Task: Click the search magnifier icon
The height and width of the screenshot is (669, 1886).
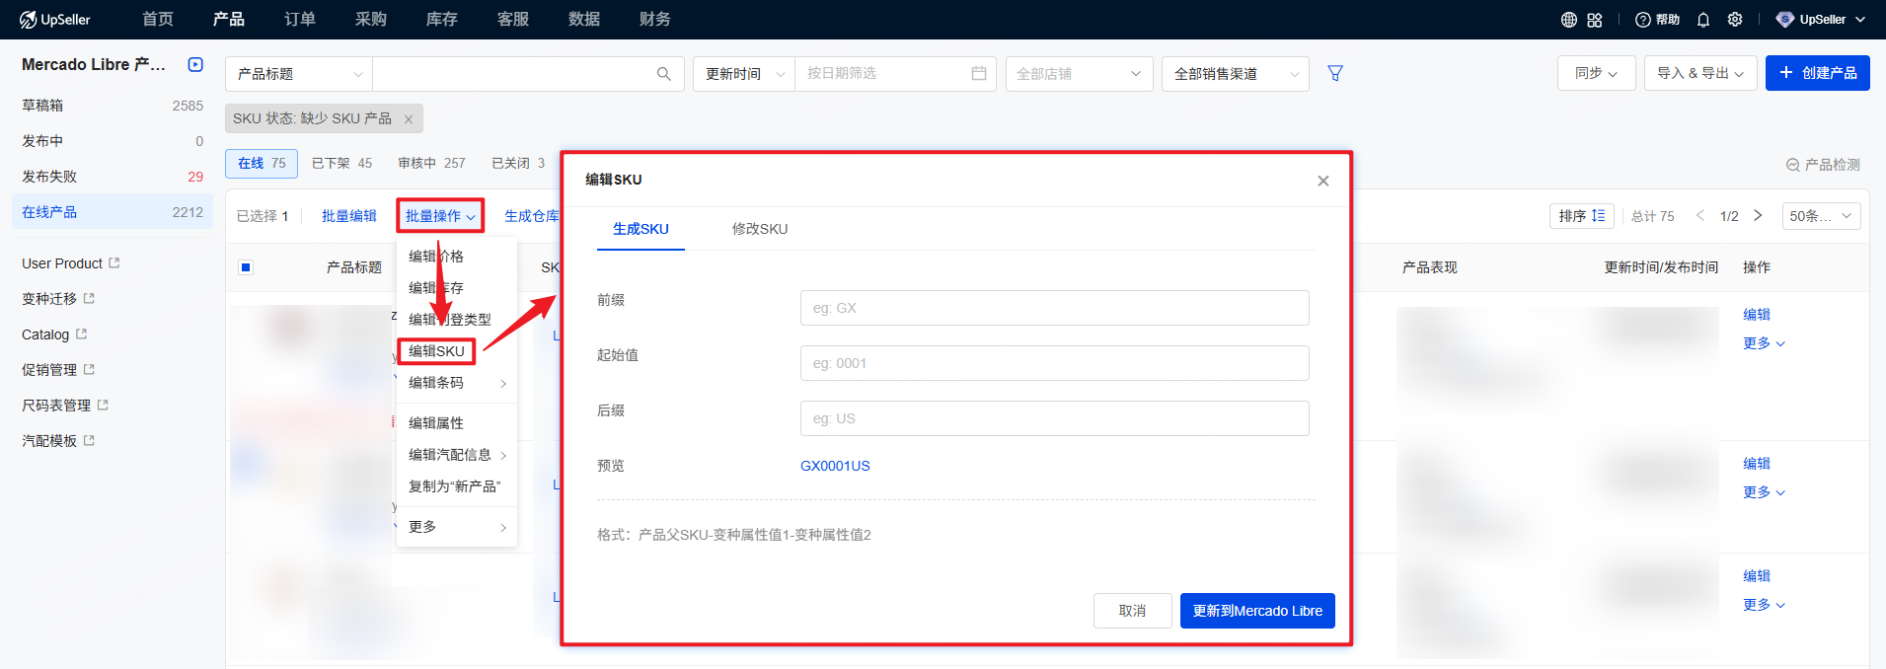Action: point(663,74)
